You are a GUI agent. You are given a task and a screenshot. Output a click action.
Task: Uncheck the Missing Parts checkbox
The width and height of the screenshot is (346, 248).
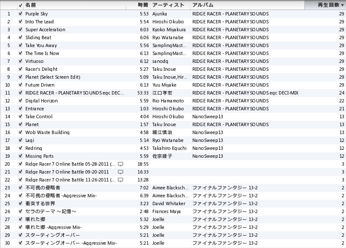point(20,156)
